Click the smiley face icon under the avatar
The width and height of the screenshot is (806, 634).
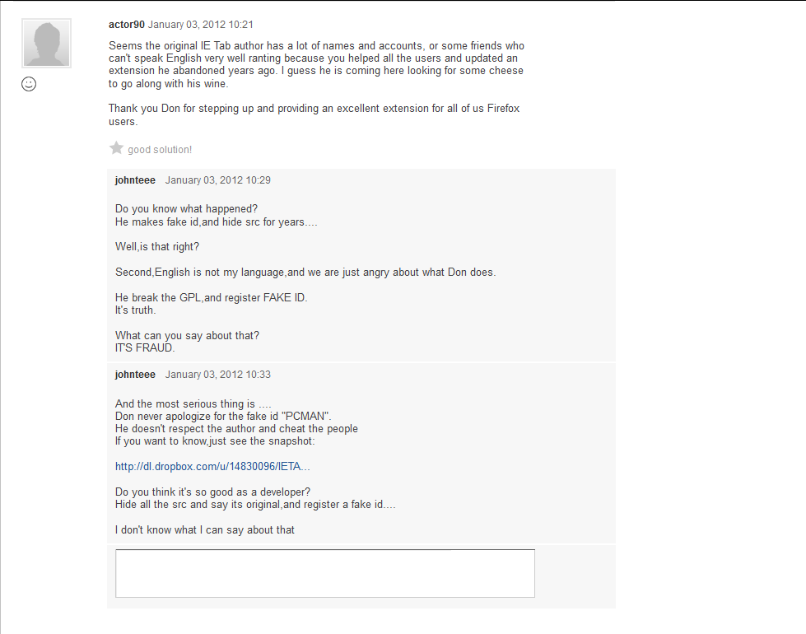[x=29, y=84]
